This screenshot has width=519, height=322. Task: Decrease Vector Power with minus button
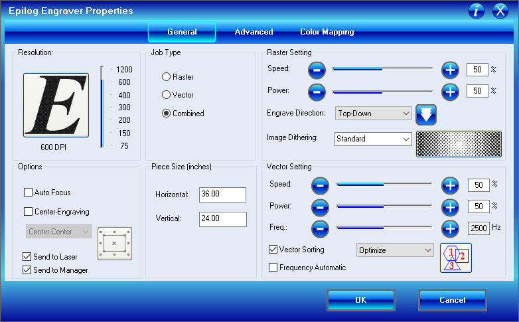320,207
